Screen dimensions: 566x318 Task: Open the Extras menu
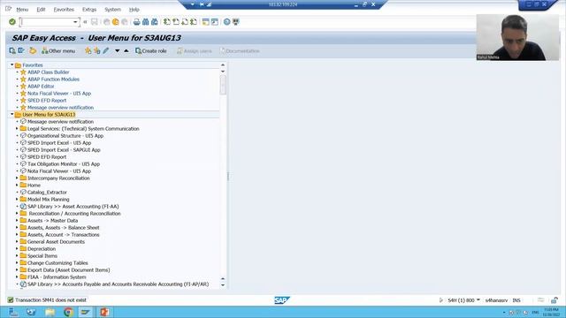tap(89, 10)
